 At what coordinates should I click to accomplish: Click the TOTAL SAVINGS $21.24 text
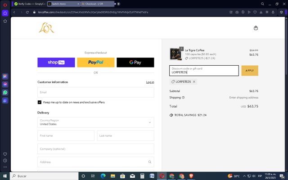(190, 115)
